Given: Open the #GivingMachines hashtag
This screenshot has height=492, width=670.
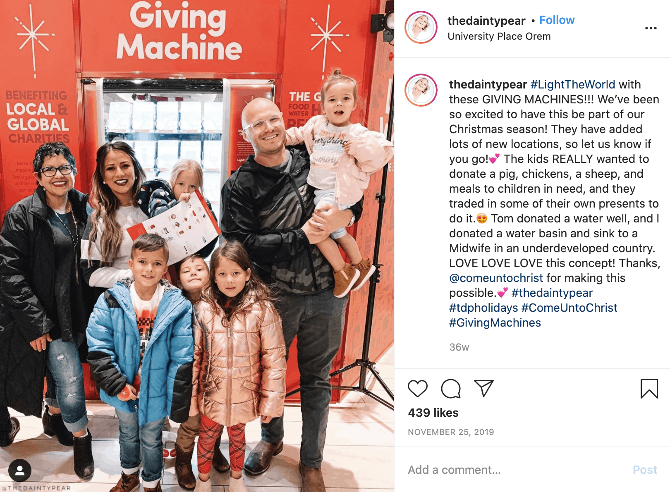Looking at the screenshot, I should click(x=495, y=322).
